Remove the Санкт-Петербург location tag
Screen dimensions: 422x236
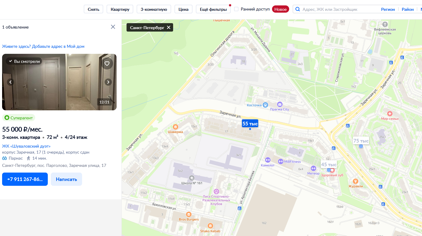[169, 27]
